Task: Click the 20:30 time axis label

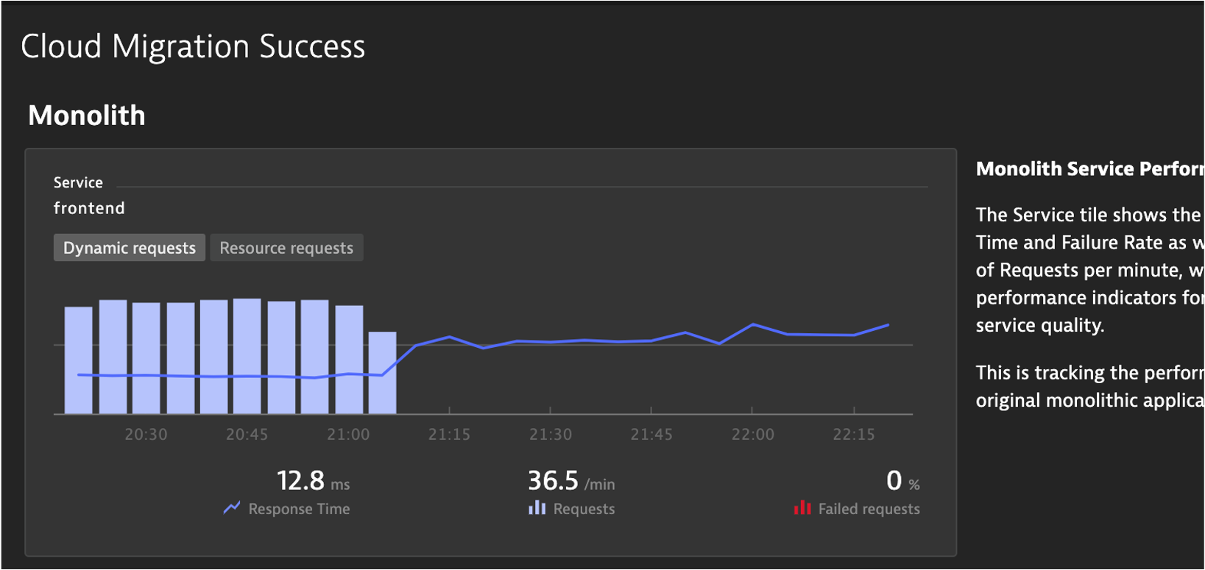Action: (146, 435)
